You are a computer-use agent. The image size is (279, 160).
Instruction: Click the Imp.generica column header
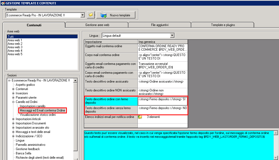[x=163, y=42]
